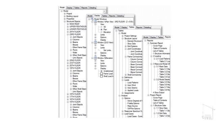Screen dimensions: 216x121
Task: Expand the Building Layout node
Action: [x=65, y=16]
